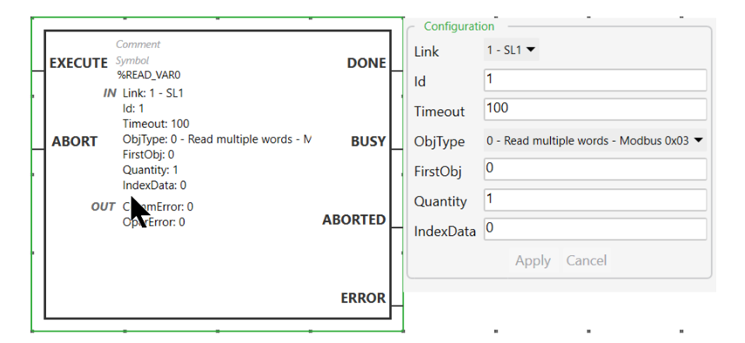Select the ERROR output pin label

point(364,298)
